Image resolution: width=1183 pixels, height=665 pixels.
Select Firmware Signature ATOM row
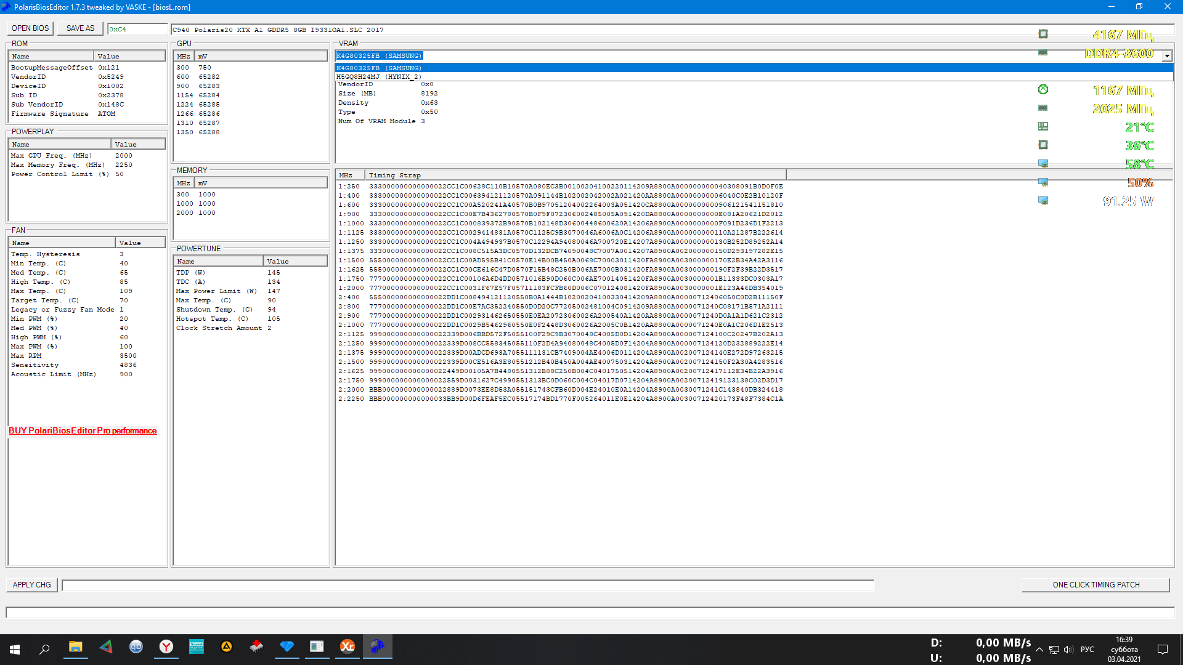point(87,113)
